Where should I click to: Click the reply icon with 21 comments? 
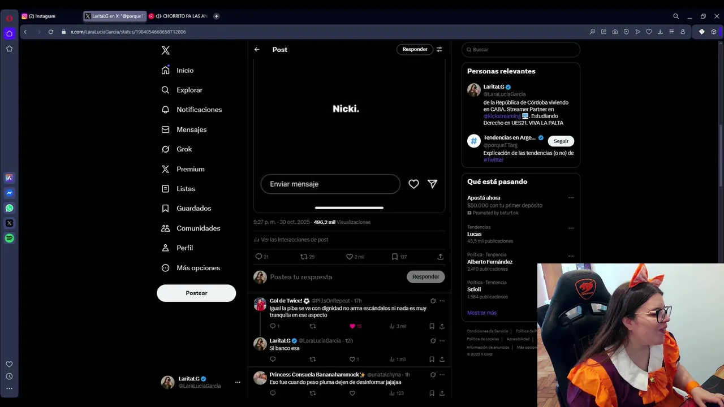[x=262, y=257]
